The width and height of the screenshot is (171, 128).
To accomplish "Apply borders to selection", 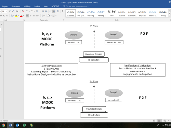I will pyautogui.click(x=53, y=16).
